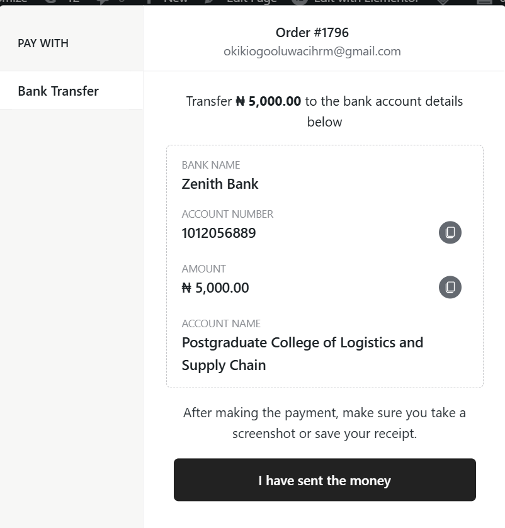Click the okikiogooluwacihrm@gmail.com email text

click(312, 52)
